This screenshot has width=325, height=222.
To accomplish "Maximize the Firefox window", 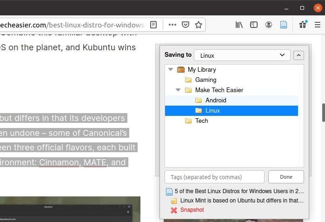I will [302, 8].
